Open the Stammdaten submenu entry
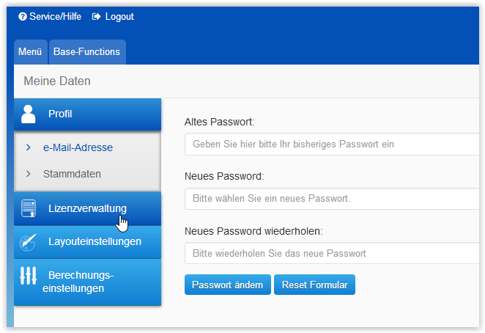This screenshot has height=333, width=485. 72,174
